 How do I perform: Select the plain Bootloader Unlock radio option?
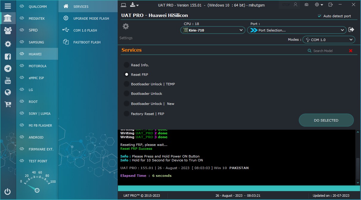pyautogui.click(x=127, y=93)
